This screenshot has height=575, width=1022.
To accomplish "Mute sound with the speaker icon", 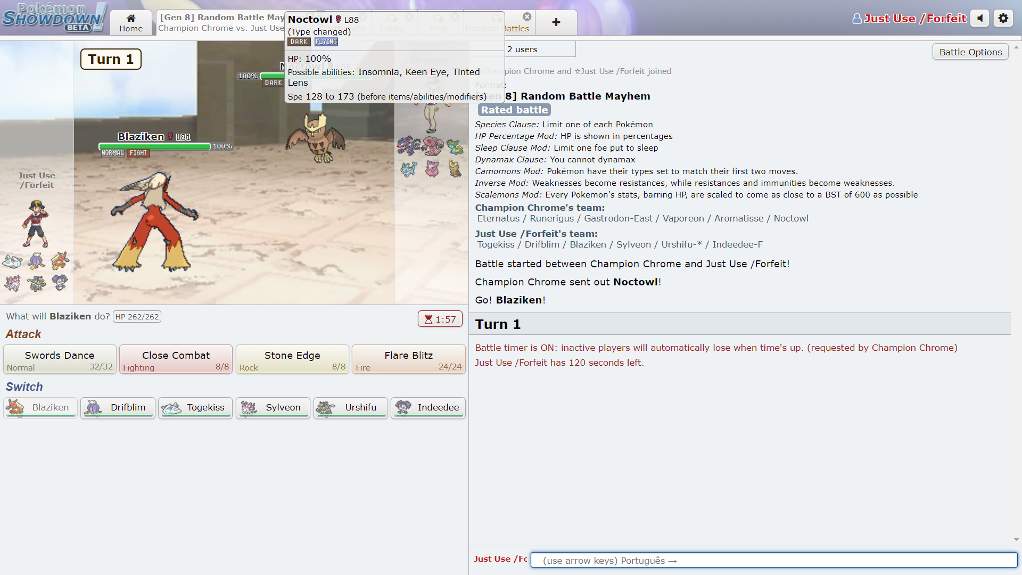I will click(x=979, y=18).
